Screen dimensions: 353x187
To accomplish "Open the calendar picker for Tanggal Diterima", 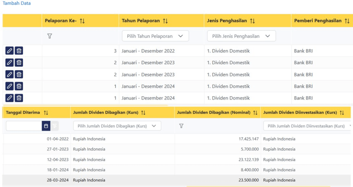I will 46,126.
